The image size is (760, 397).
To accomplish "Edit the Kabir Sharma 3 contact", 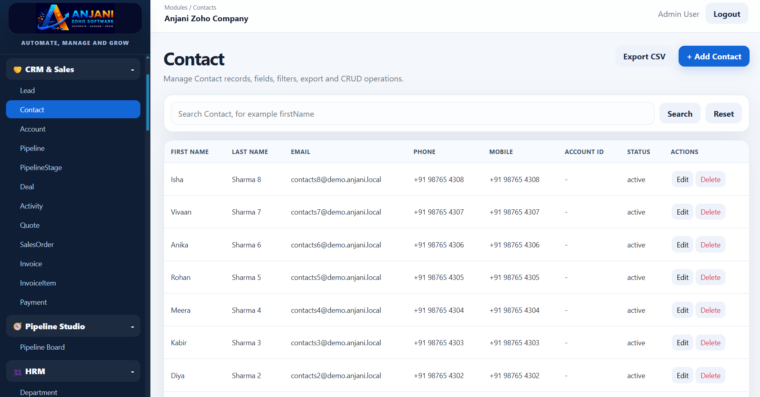I will pos(683,343).
